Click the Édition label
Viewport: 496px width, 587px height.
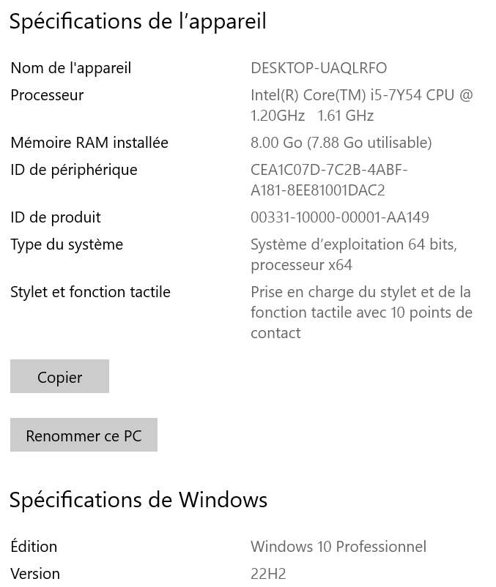click(34, 547)
